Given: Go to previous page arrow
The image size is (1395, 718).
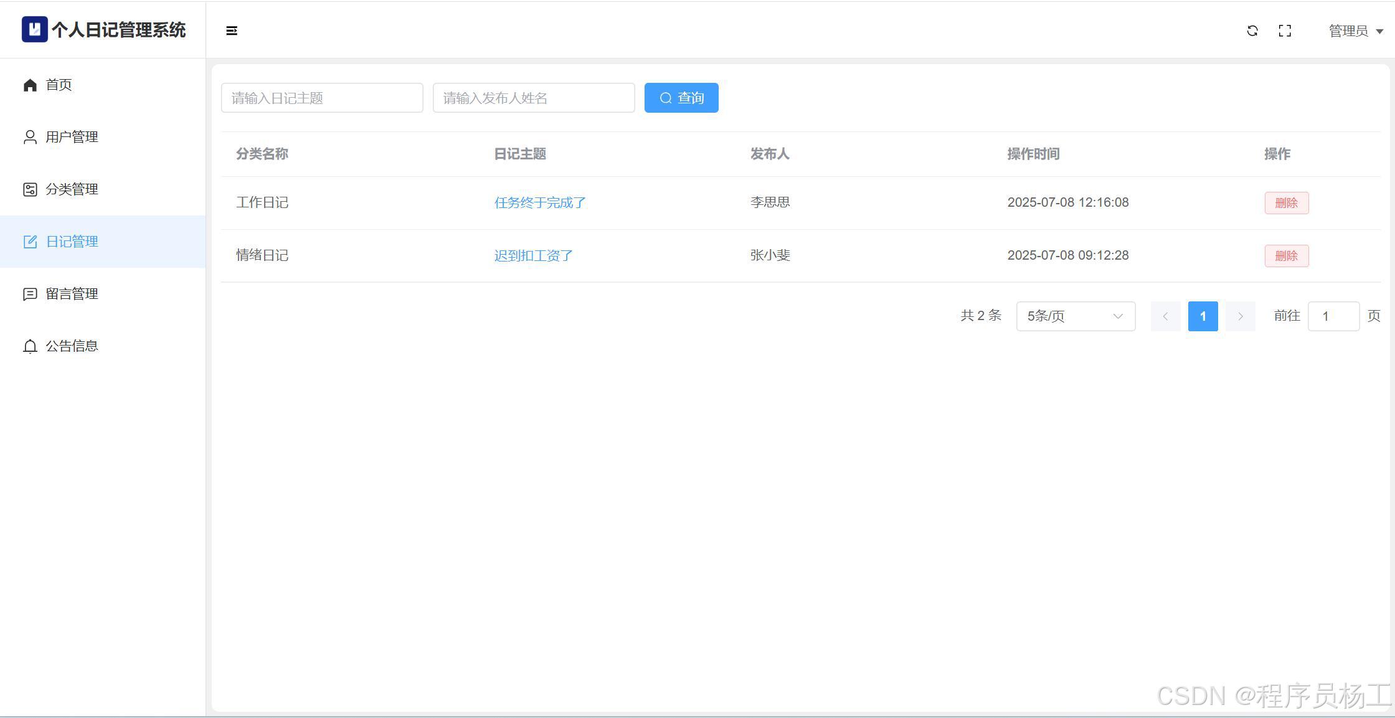Looking at the screenshot, I should (x=1165, y=316).
